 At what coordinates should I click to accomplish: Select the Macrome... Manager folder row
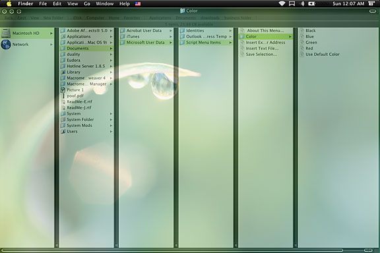point(86,84)
